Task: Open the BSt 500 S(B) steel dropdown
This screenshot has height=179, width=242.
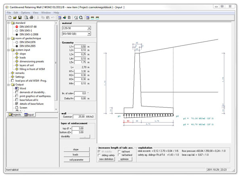Action: point(89,34)
